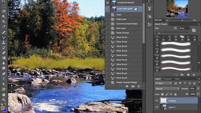Reset to default colors icon
This screenshot has height=113, width=201.
click(x=2, y=104)
